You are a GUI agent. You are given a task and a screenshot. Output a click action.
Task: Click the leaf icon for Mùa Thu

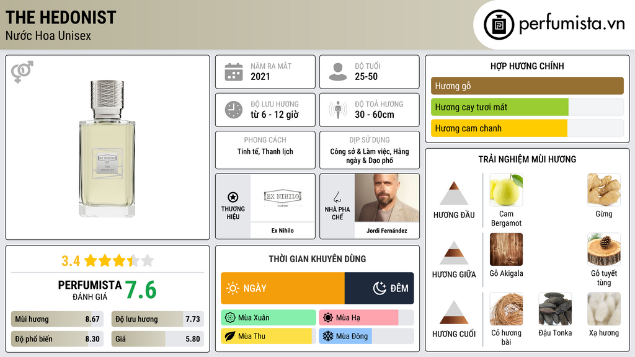coord(230,336)
